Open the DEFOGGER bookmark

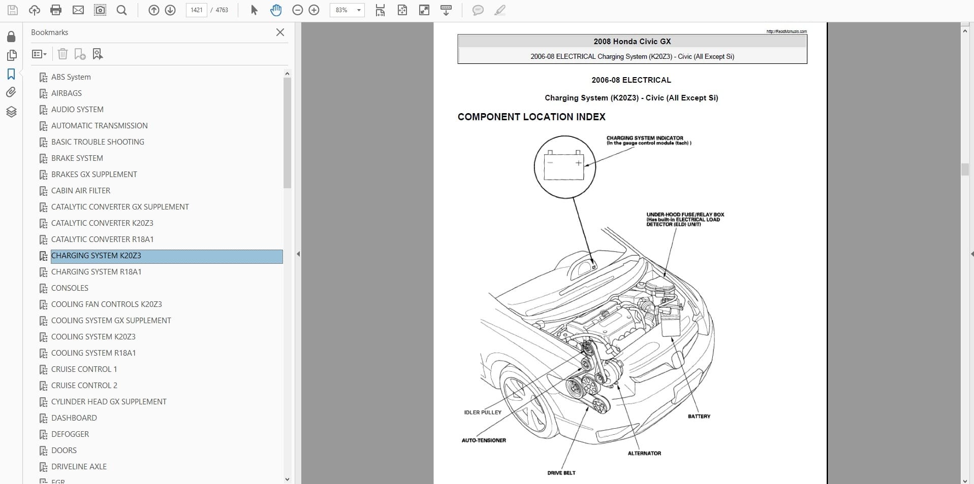click(x=70, y=434)
